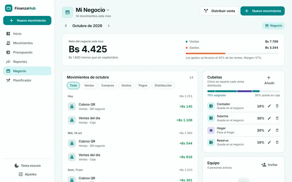Click the 70% asignado label
Screen dimensions: 292x182
pyautogui.click(x=217, y=95)
